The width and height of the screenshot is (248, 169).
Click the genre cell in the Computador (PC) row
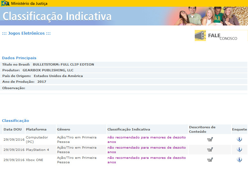(77, 139)
